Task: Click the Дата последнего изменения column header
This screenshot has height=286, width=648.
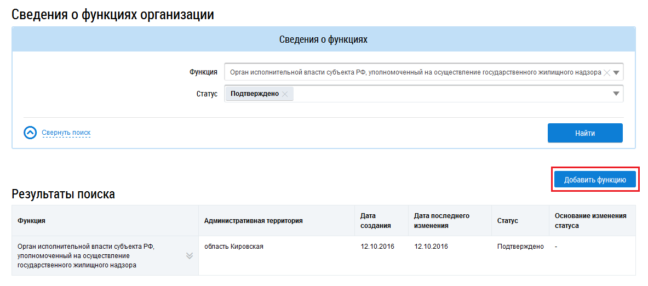Action: (441, 220)
